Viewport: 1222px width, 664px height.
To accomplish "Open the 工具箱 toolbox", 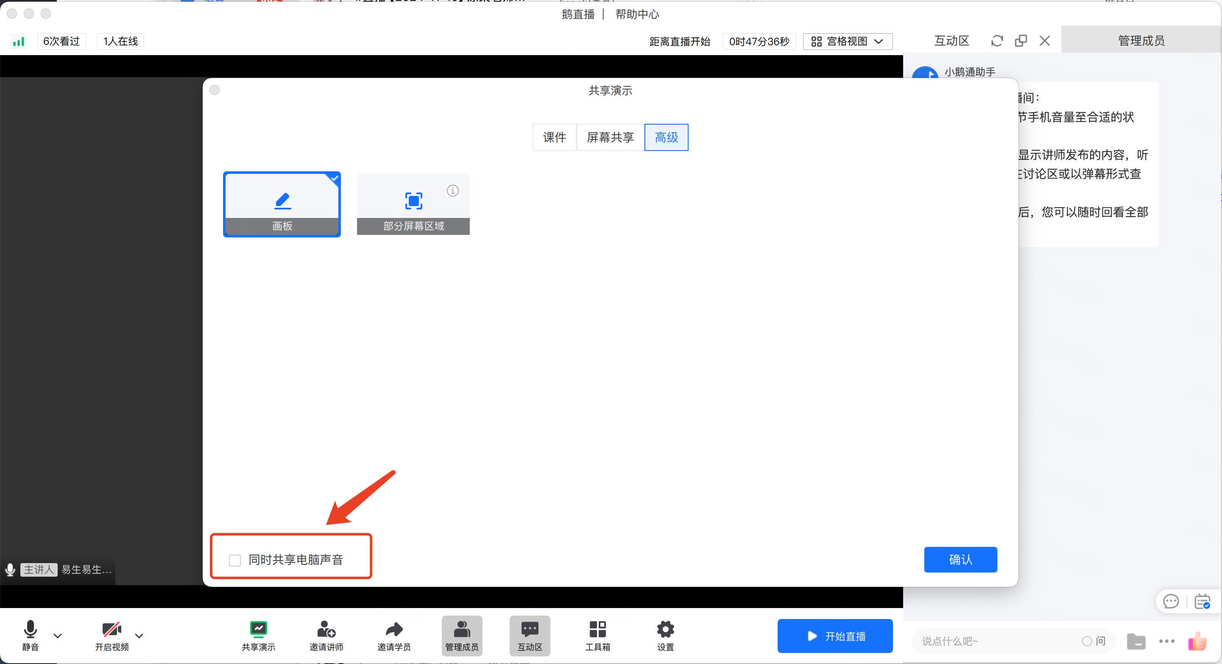I will (598, 636).
